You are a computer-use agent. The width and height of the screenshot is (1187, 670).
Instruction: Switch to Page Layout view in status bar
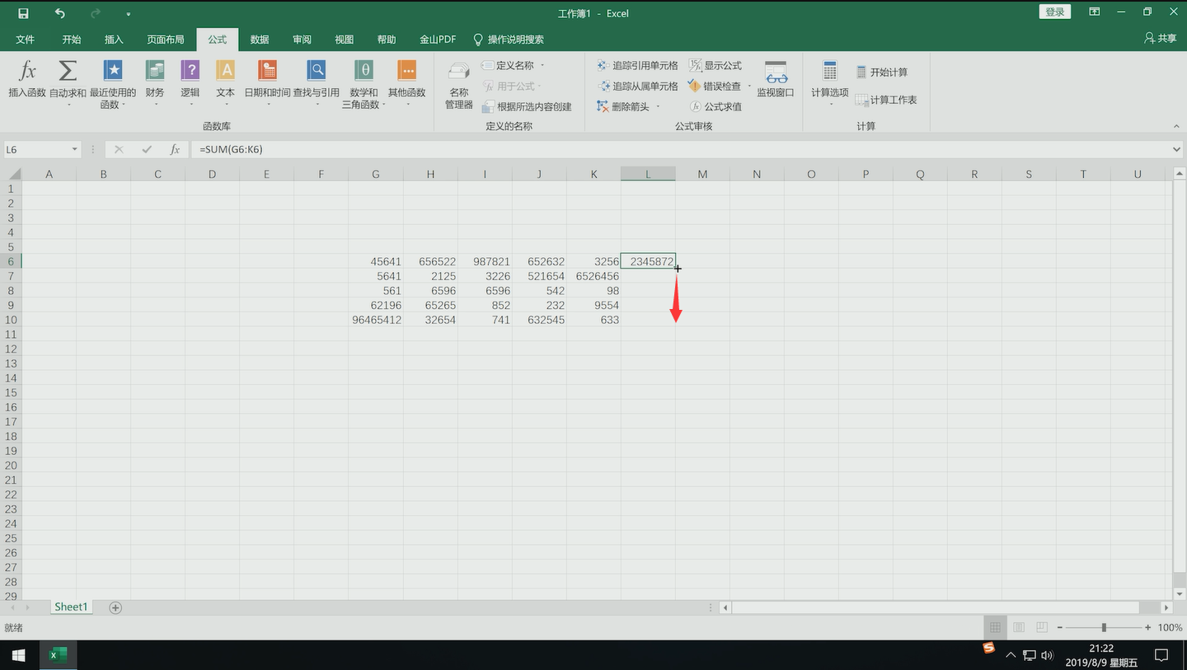point(1018,628)
